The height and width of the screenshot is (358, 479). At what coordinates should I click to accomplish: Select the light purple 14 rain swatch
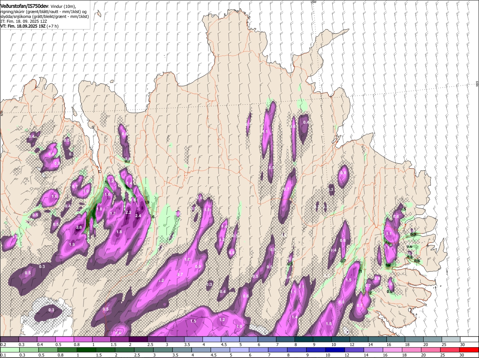[x=374, y=350]
